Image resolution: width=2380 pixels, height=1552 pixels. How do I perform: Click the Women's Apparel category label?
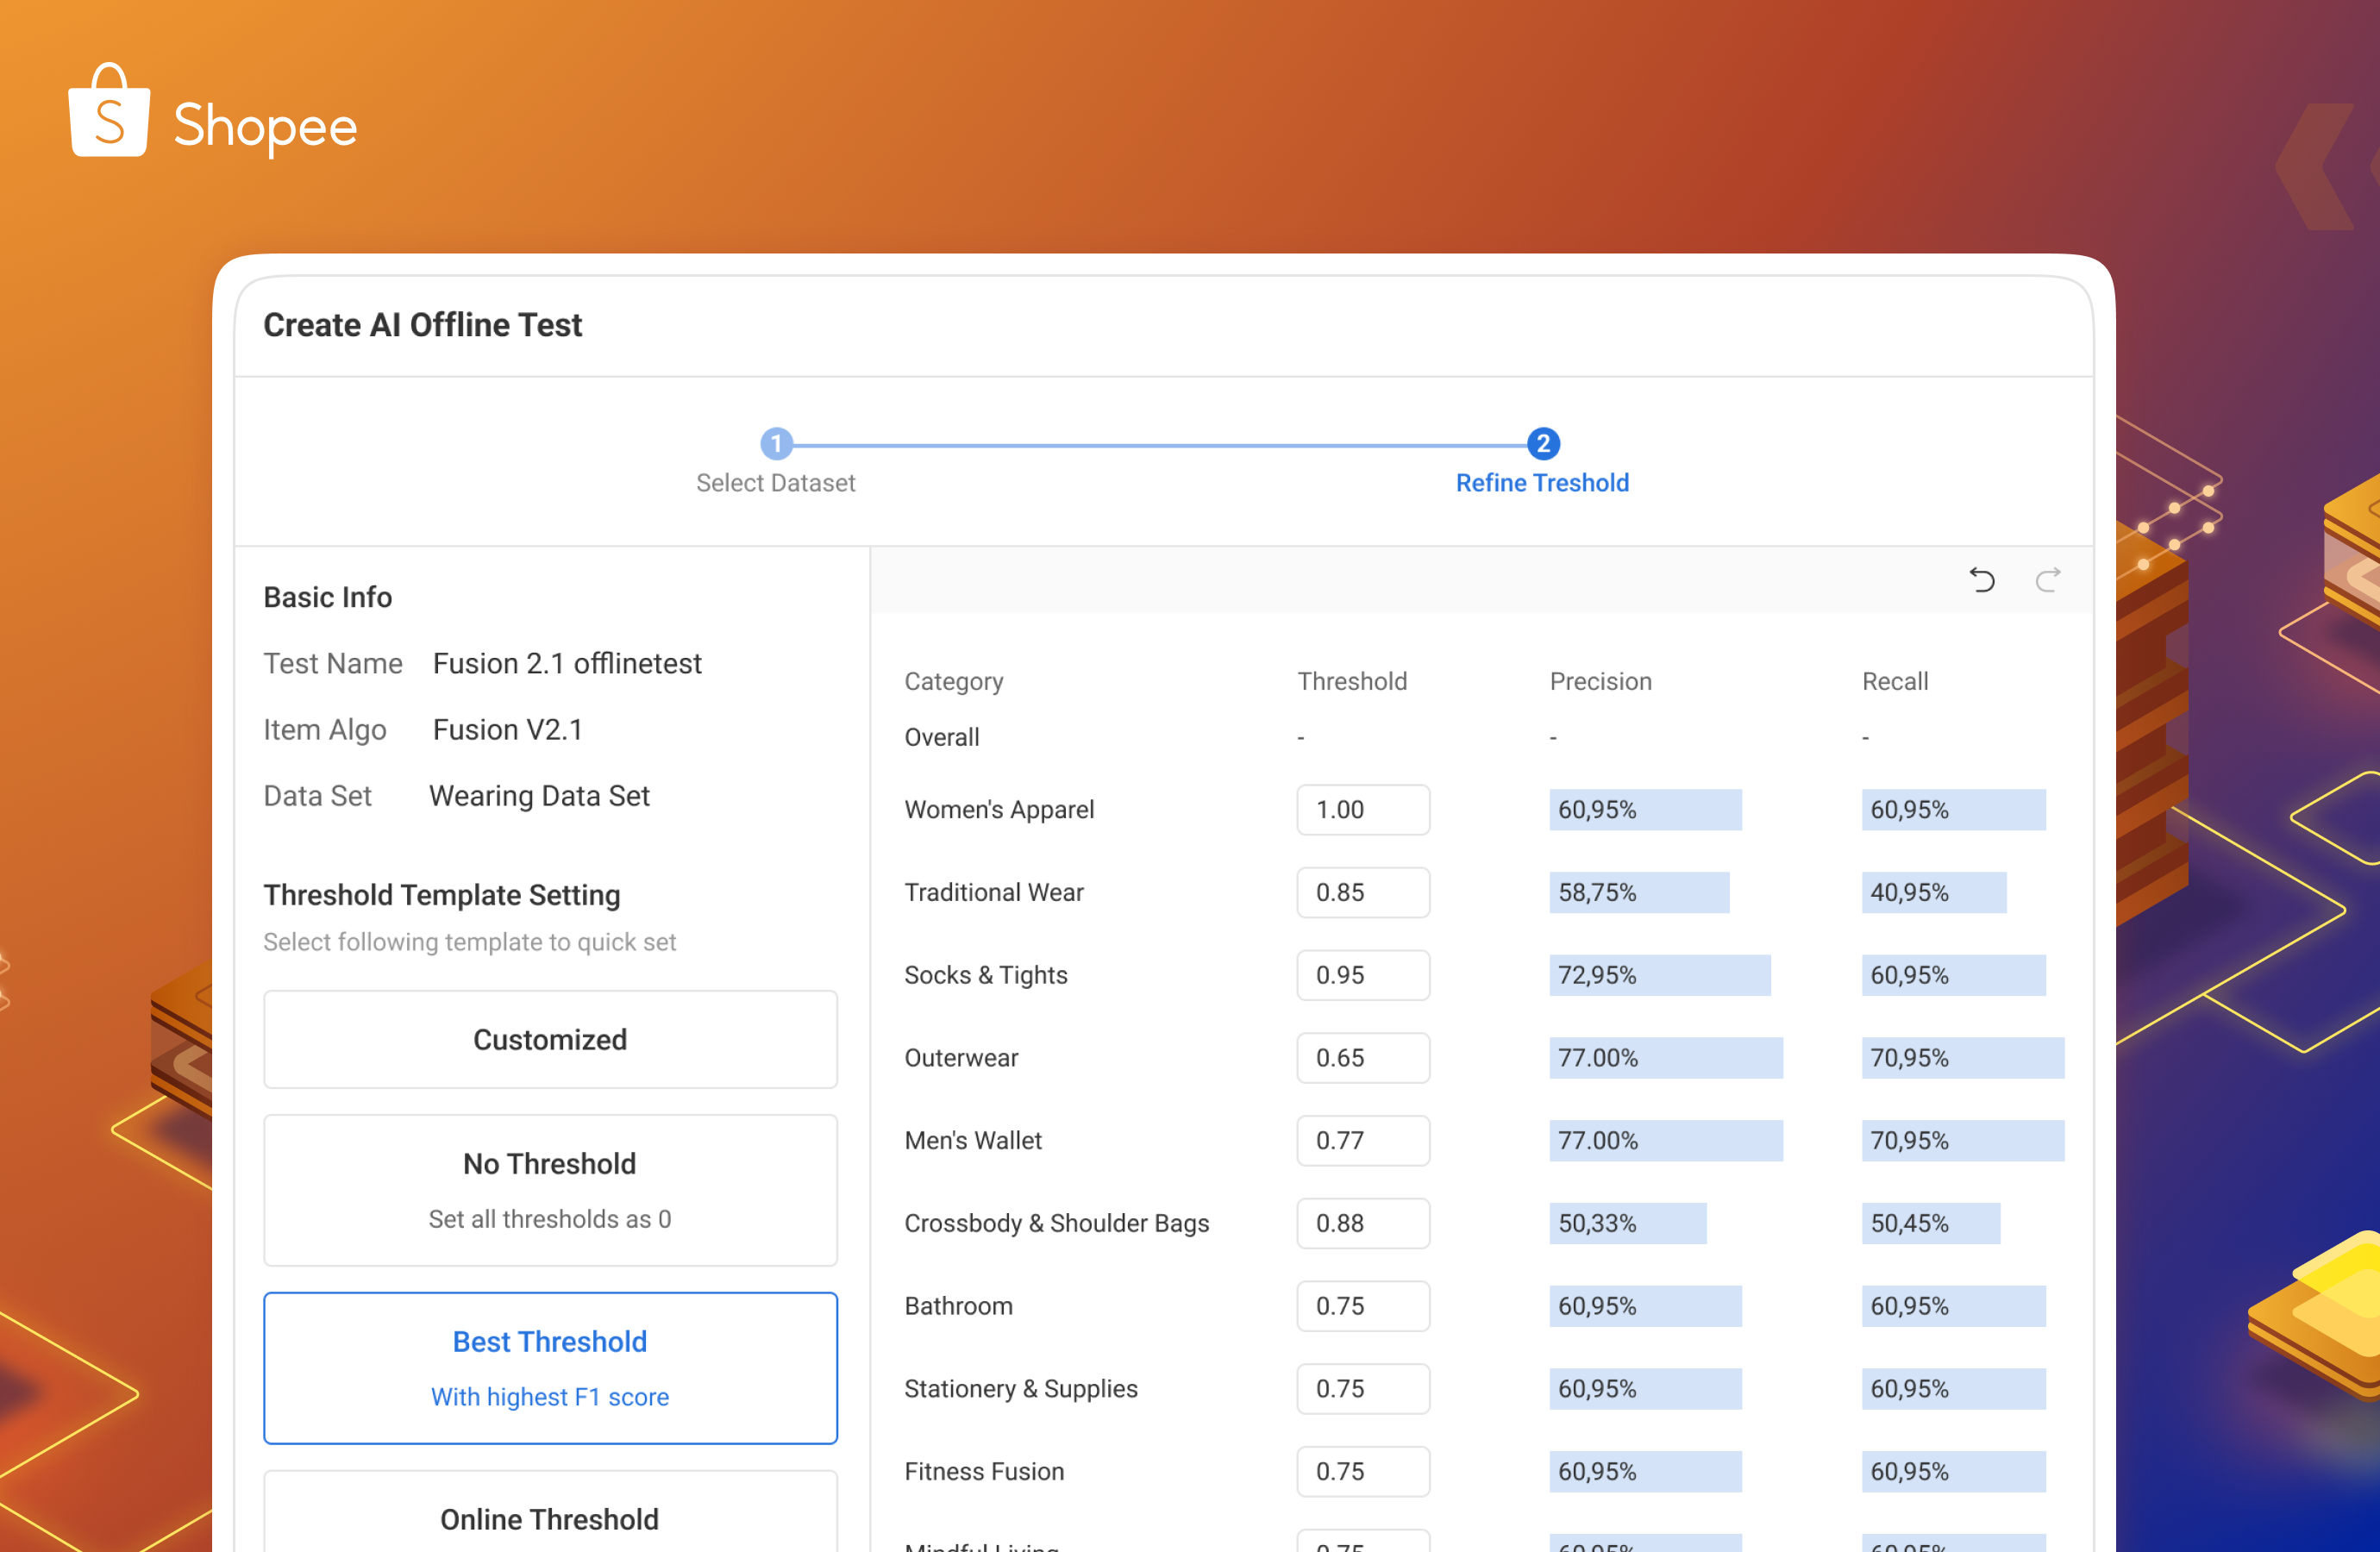click(999, 809)
